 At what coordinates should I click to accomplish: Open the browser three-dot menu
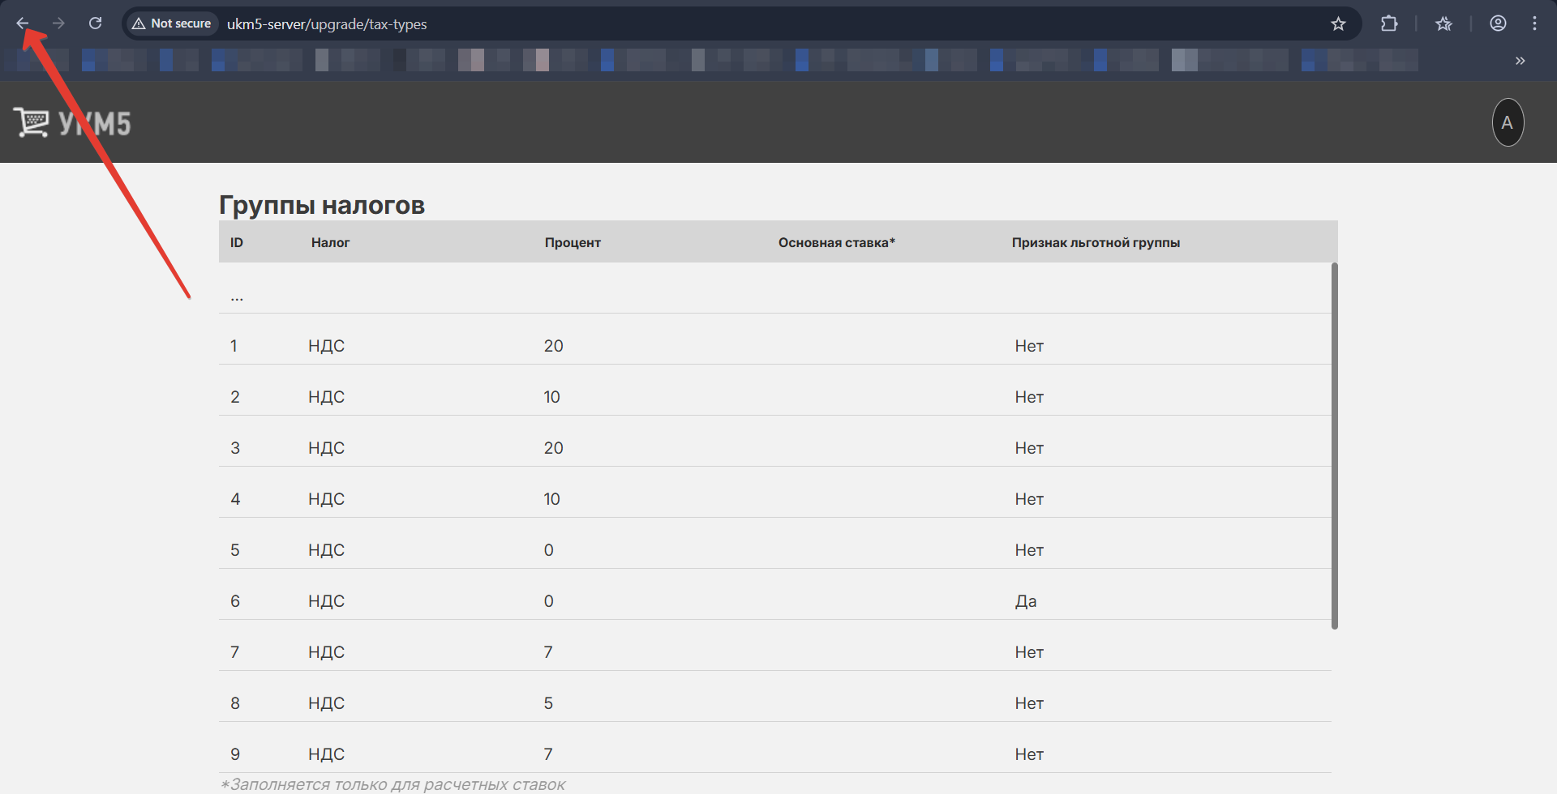pos(1534,23)
